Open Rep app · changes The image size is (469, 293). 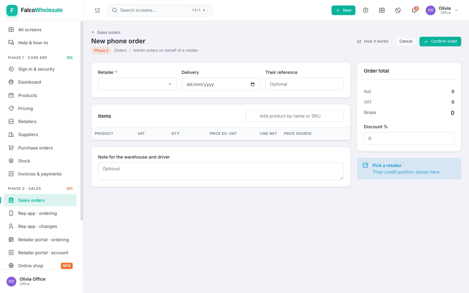40,226
